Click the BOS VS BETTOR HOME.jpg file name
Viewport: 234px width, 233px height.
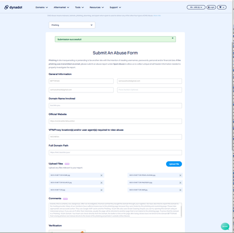click(x=60, y=175)
